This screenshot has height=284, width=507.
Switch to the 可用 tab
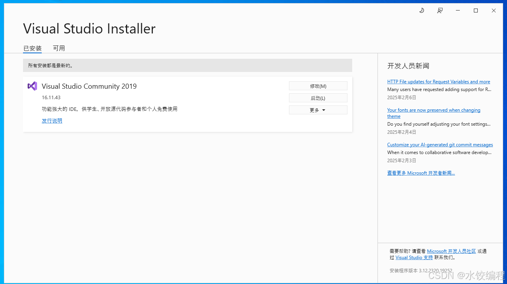click(x=59, y=48)
